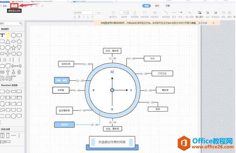This screenshot has width=236, height=153.
Task: Click the opacity percentage field
Action: coord(123,13)
